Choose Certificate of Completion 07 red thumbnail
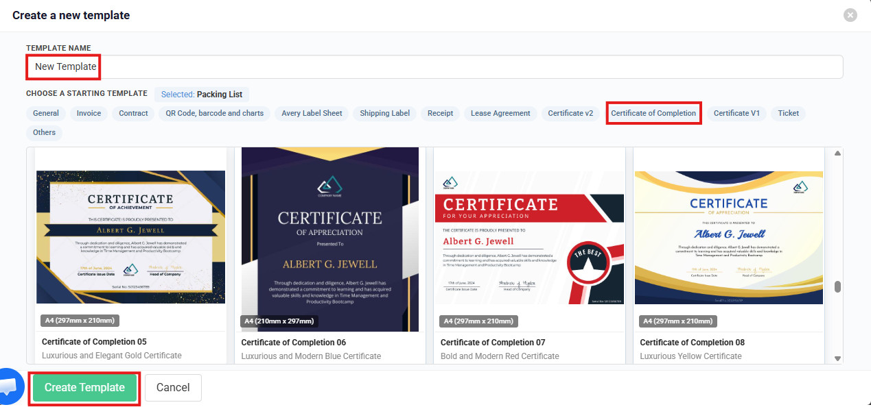871x407 pixels. pyautogui.click(x=529, y=237)
